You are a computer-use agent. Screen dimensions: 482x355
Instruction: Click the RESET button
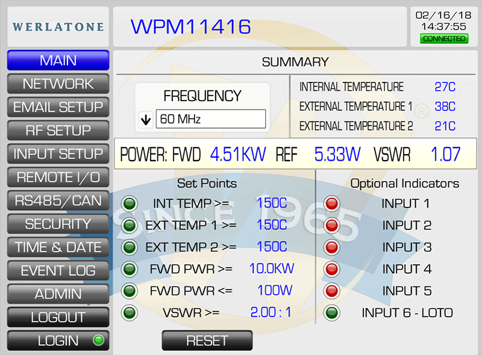(207, 341)
